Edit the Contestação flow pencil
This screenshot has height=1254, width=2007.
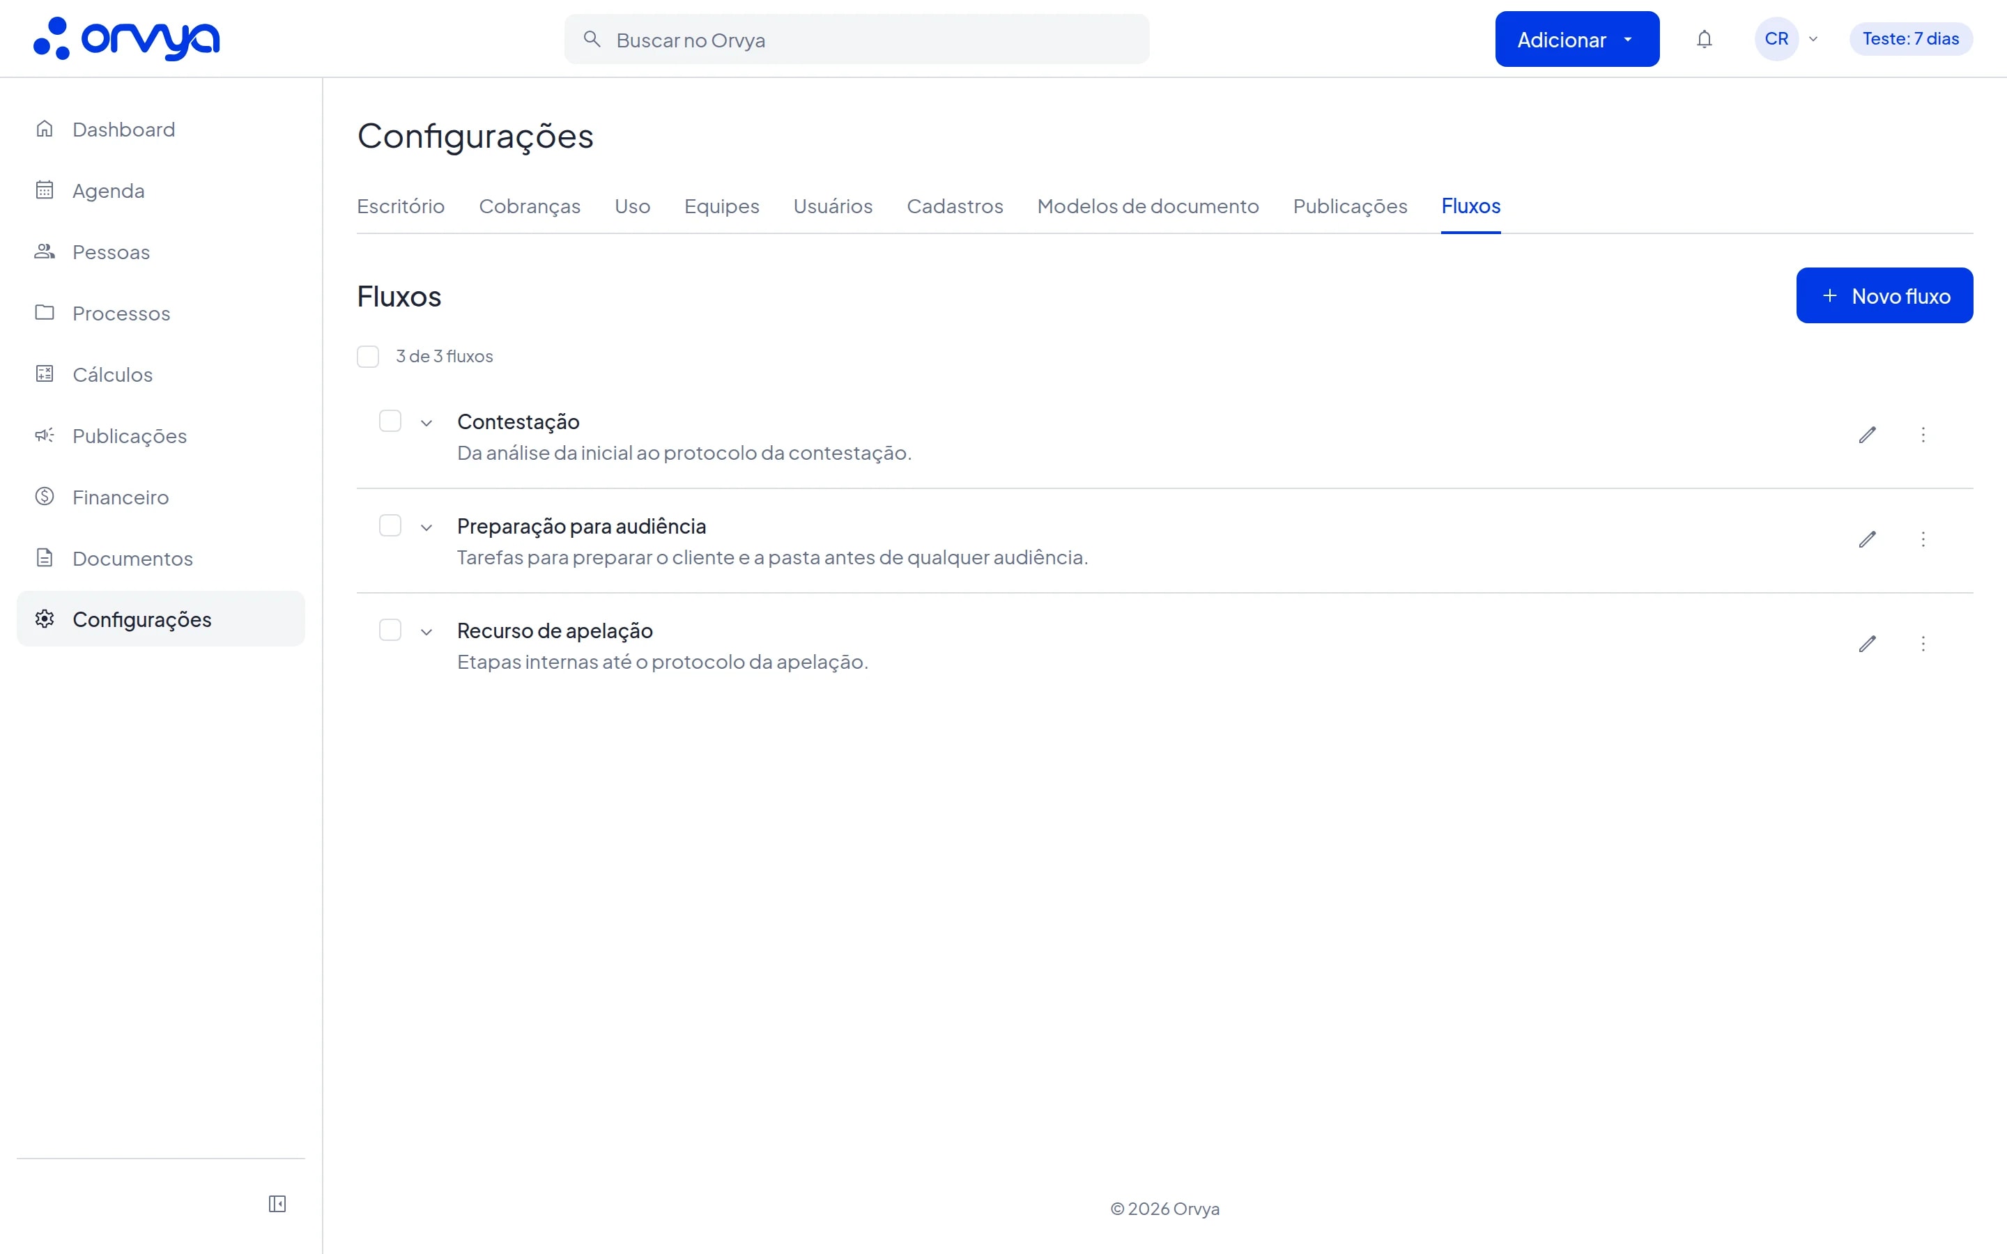1868,435
